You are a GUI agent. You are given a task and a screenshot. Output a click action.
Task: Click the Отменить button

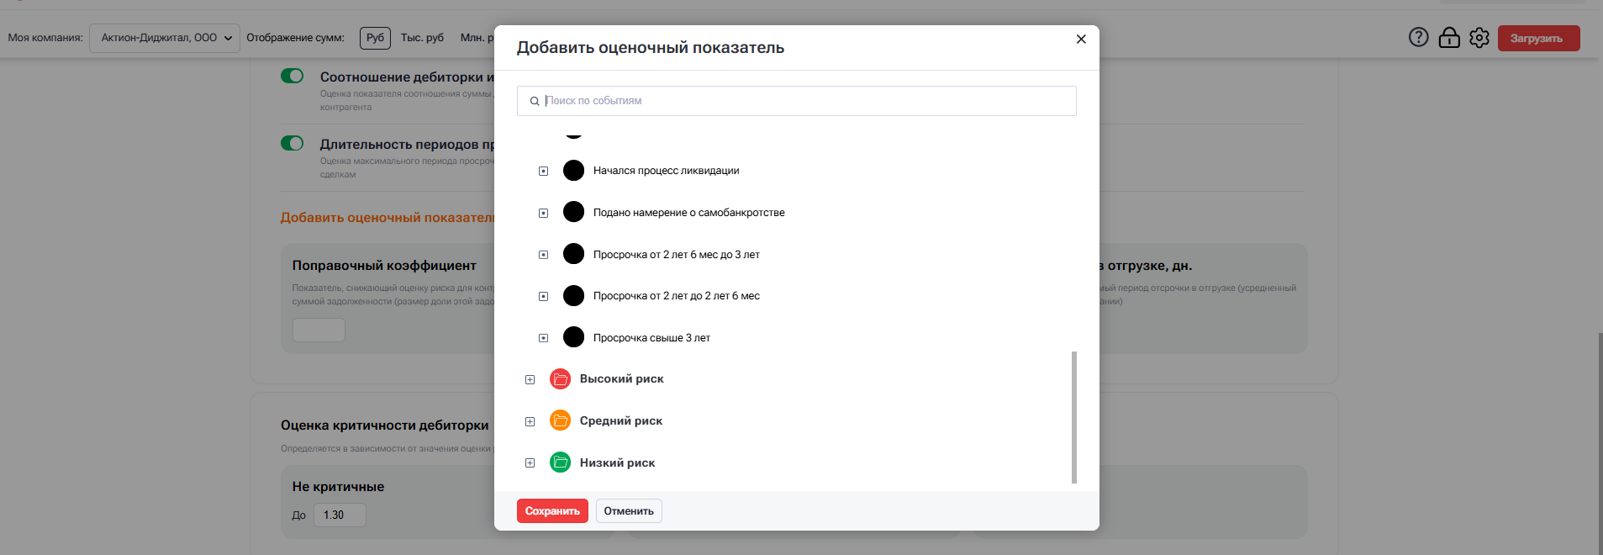[629, 511]
